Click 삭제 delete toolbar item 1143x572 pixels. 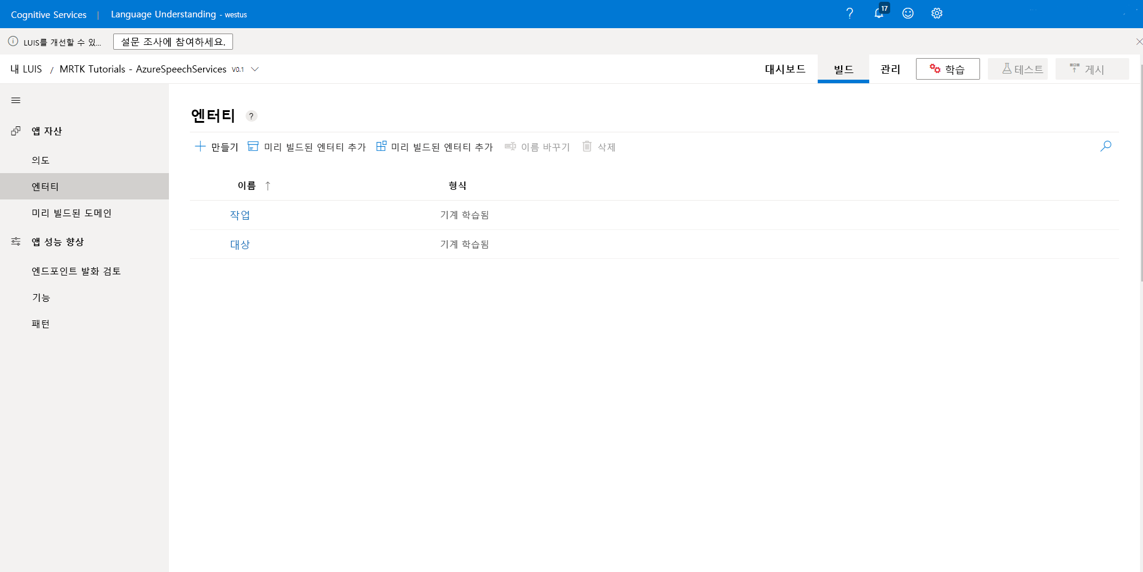[x=599, y=147]
